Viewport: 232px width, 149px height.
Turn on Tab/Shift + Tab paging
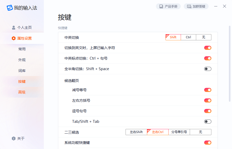point(208,121)
